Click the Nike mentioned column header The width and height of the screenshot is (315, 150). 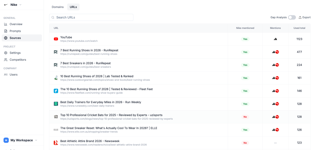coord(245,28)
